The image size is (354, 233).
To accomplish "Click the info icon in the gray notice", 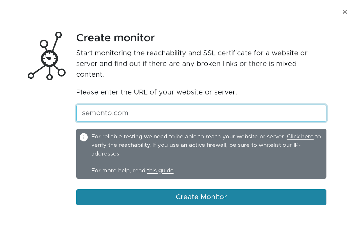I will (84, 137).
